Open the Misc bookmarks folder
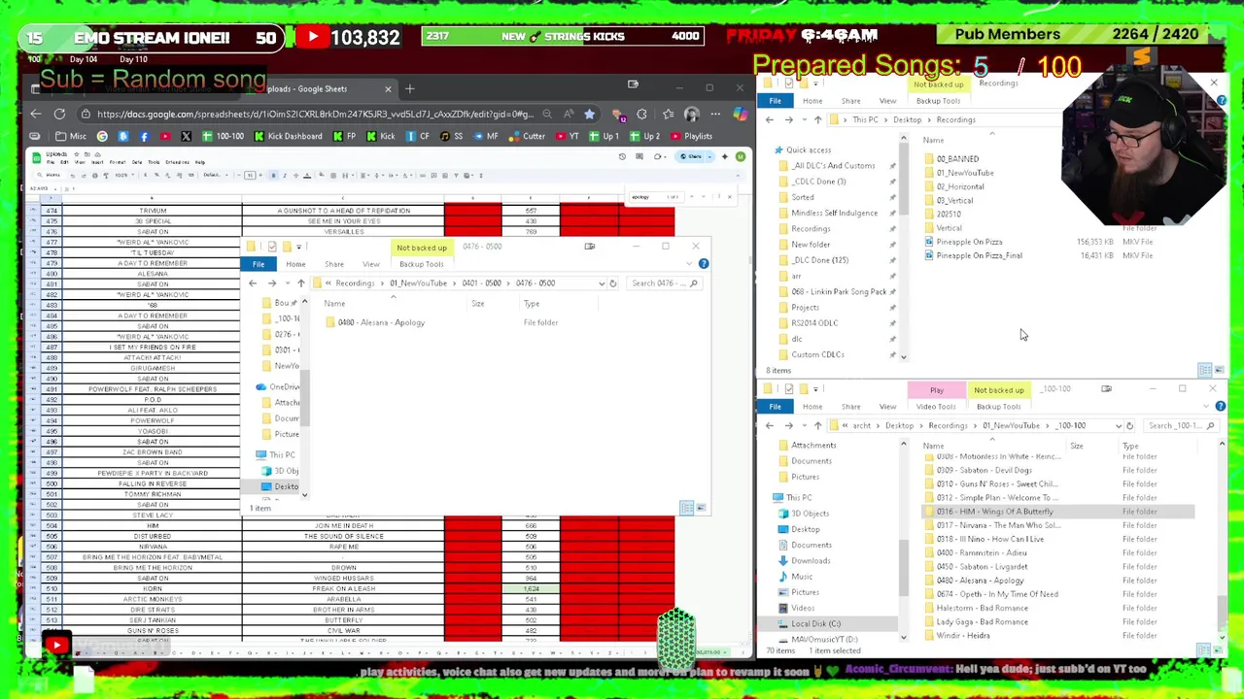The height and width of the screenshot is (699, 1244). pyautogui.click(x=71, y=136)
